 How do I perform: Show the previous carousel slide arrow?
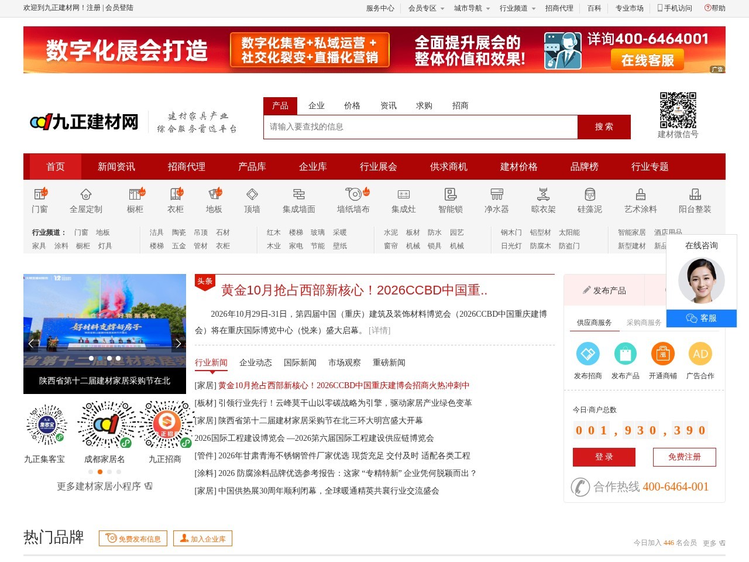click(x=32, y=344)
